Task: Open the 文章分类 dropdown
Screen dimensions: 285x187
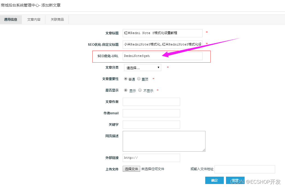Action: pyautogui.click(x=143, y=68)
